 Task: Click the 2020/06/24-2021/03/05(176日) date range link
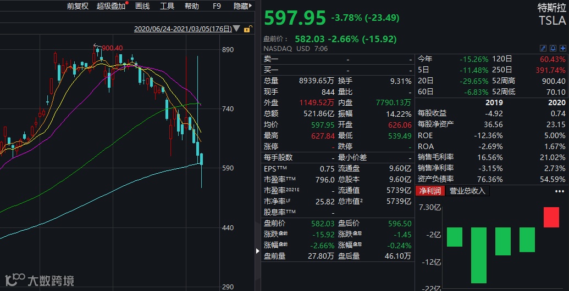183,28
